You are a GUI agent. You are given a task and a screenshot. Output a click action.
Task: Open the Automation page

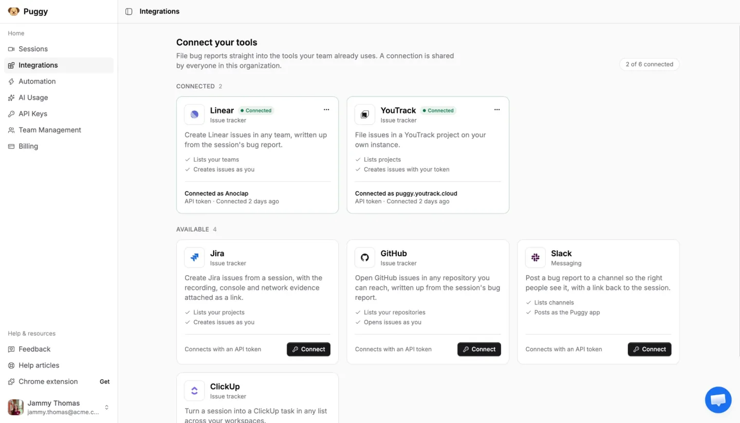59,81
